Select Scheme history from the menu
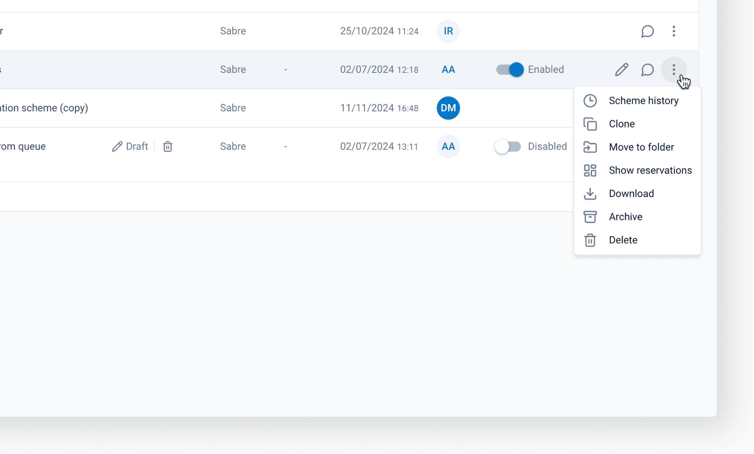 tap(643, 101)
